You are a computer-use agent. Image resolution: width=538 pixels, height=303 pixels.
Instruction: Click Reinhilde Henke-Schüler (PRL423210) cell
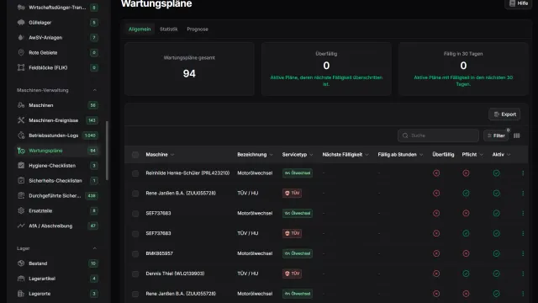(187, 173)
